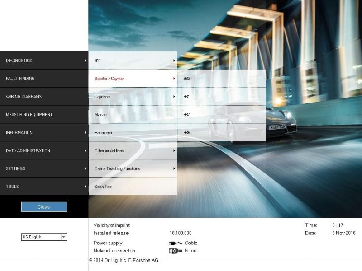Open the TOOLS menu

44,186
